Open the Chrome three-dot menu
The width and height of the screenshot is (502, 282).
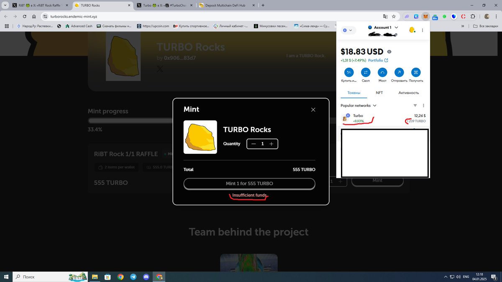(496, 16)
